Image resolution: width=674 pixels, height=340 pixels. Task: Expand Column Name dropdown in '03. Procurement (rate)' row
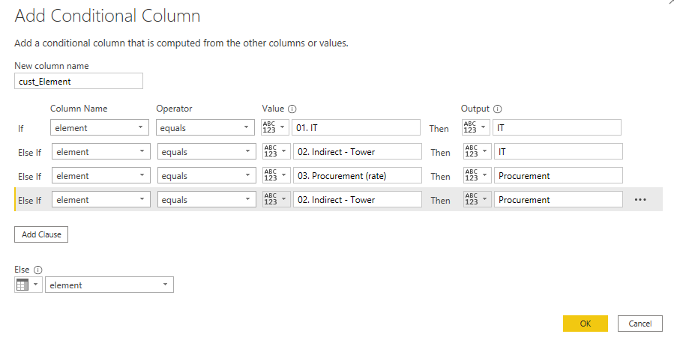(101, 175)
